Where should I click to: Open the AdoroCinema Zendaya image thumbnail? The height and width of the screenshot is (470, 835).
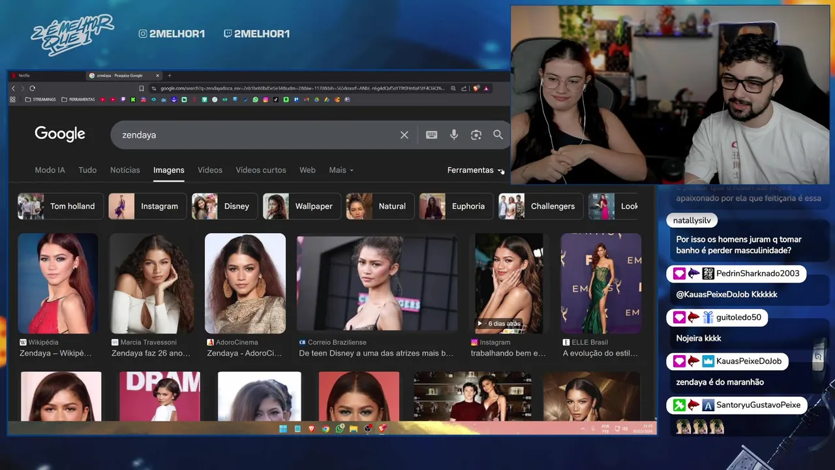[245, 283]
